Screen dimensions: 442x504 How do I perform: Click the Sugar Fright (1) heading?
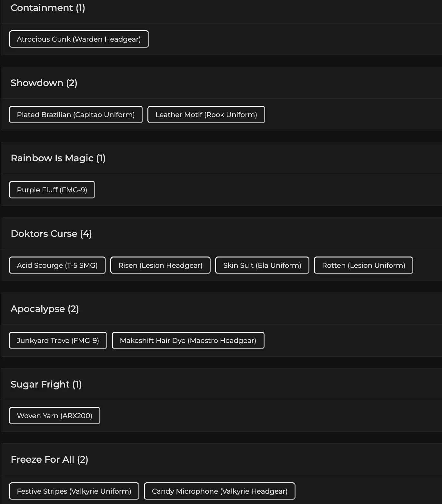(46, 384)
